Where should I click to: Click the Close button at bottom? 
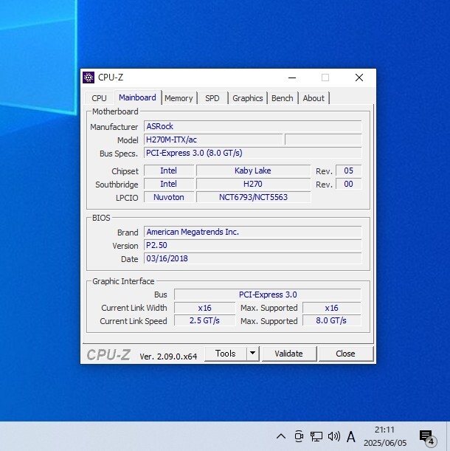pyautogui.click(x=346, y=354)
